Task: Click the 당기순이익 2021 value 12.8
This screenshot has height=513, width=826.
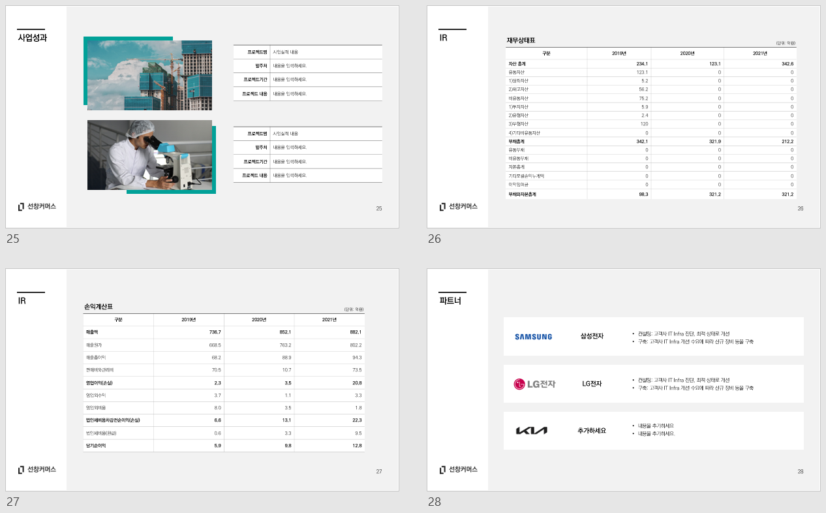Action: point(356,446)
